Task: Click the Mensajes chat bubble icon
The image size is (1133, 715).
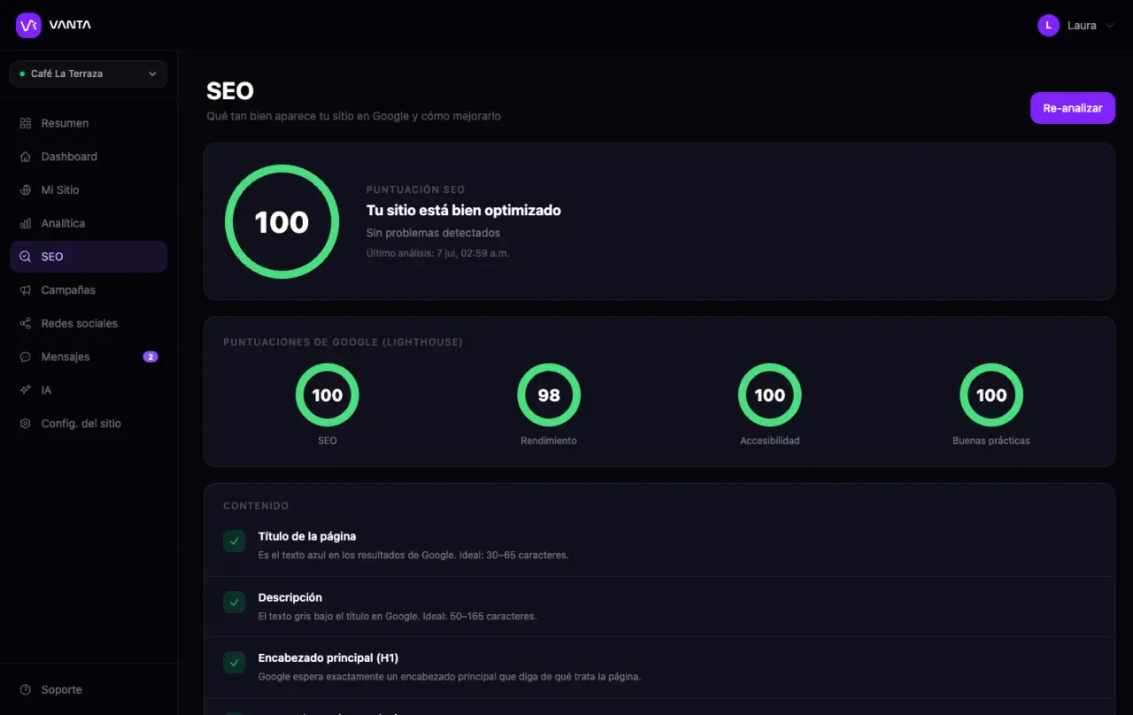Action: 25,357
